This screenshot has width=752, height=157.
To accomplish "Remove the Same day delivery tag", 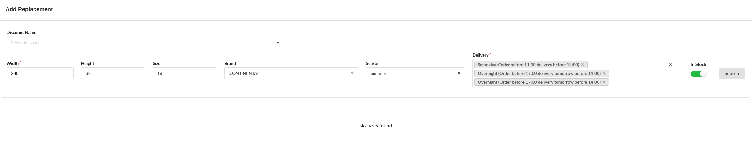I will (x=583, y=65).
